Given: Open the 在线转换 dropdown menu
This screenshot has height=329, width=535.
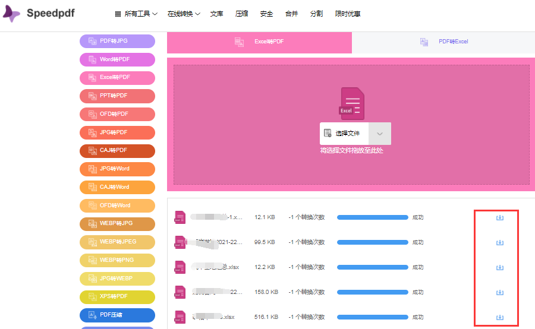Looking at the screenshot, I should (x=184, y=14).
